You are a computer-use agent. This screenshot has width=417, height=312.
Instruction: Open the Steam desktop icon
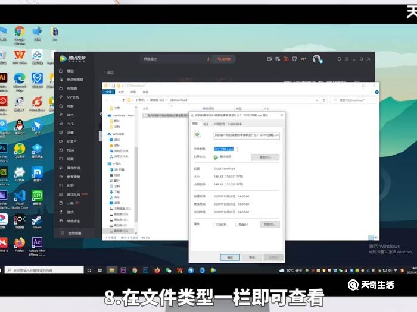click(x=37, y=222)
